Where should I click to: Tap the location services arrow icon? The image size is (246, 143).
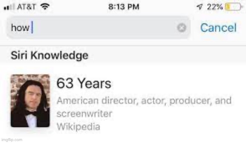[x=200, y=7]
